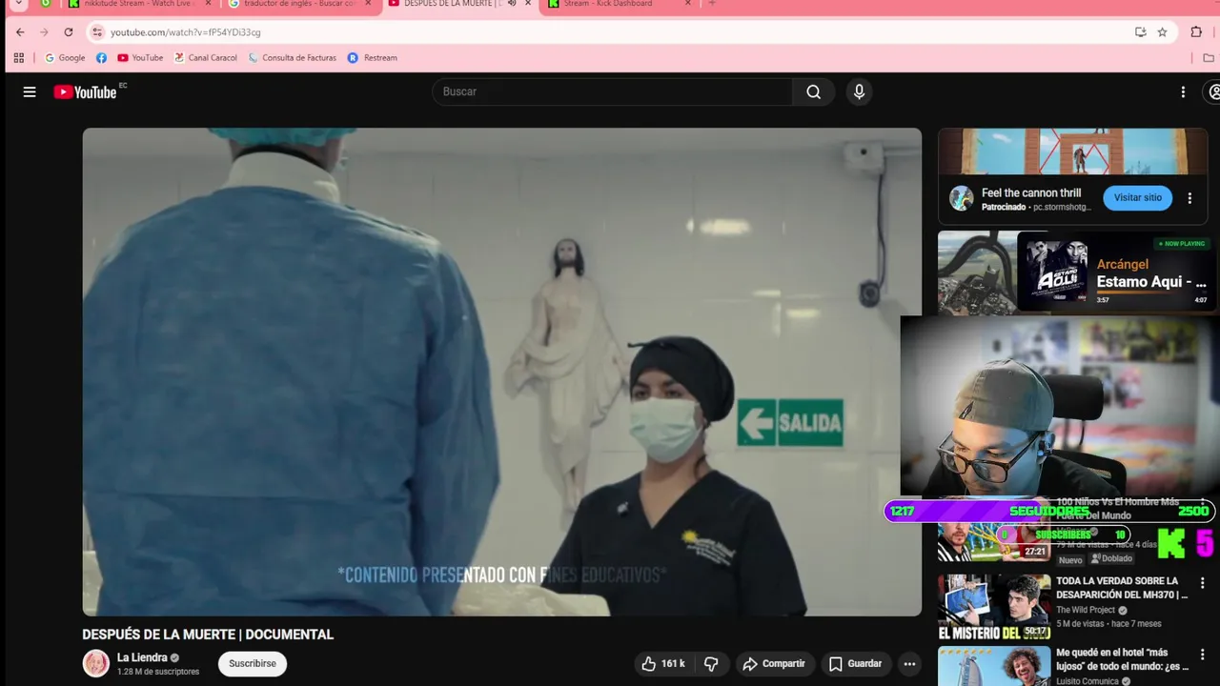
Task: Close the Kick Dashboard tab
Action: 688,4
